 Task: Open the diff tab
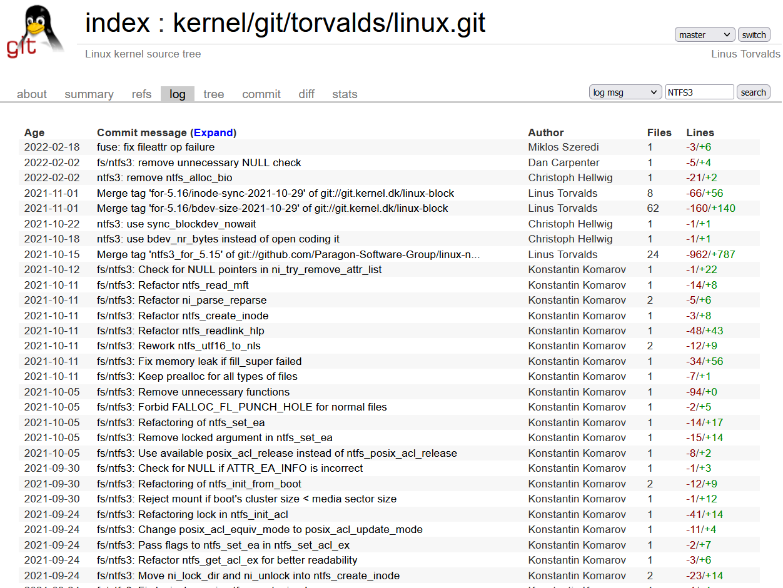(306, 94)
